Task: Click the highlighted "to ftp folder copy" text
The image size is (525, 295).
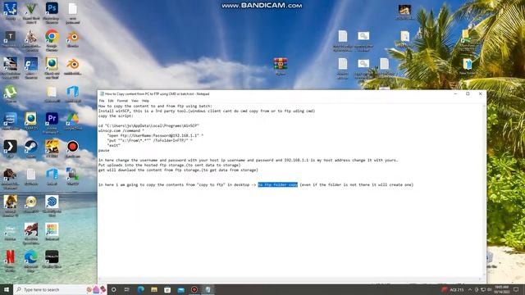Action: [x=277, y=184]
